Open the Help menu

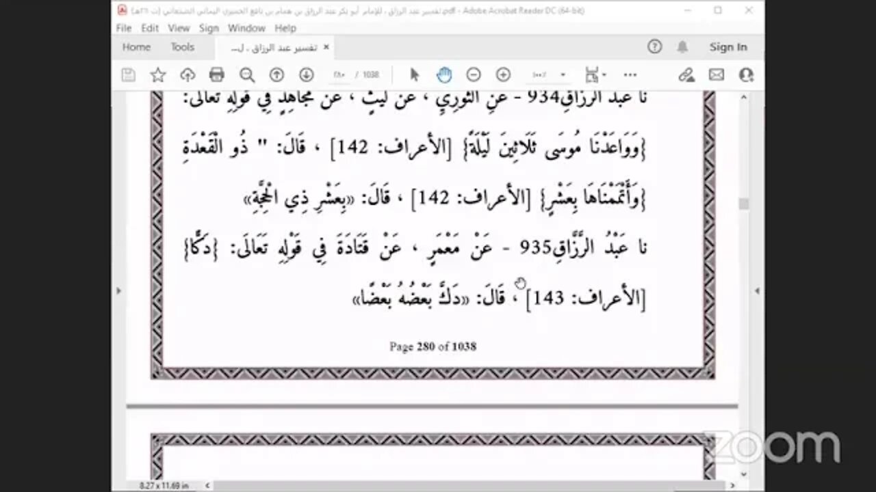285,28
